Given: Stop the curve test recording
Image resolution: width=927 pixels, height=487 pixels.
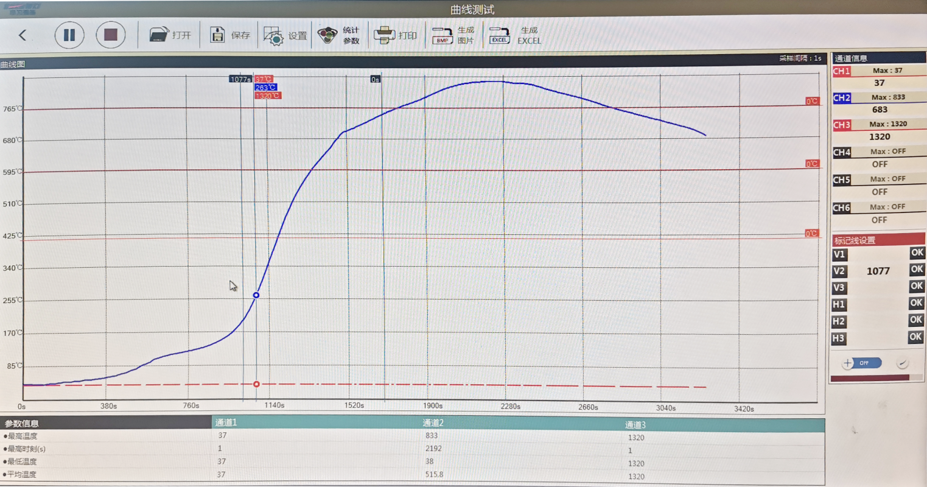Looking at the screenshot, I should pyautogui.click(x=111, y=35).
